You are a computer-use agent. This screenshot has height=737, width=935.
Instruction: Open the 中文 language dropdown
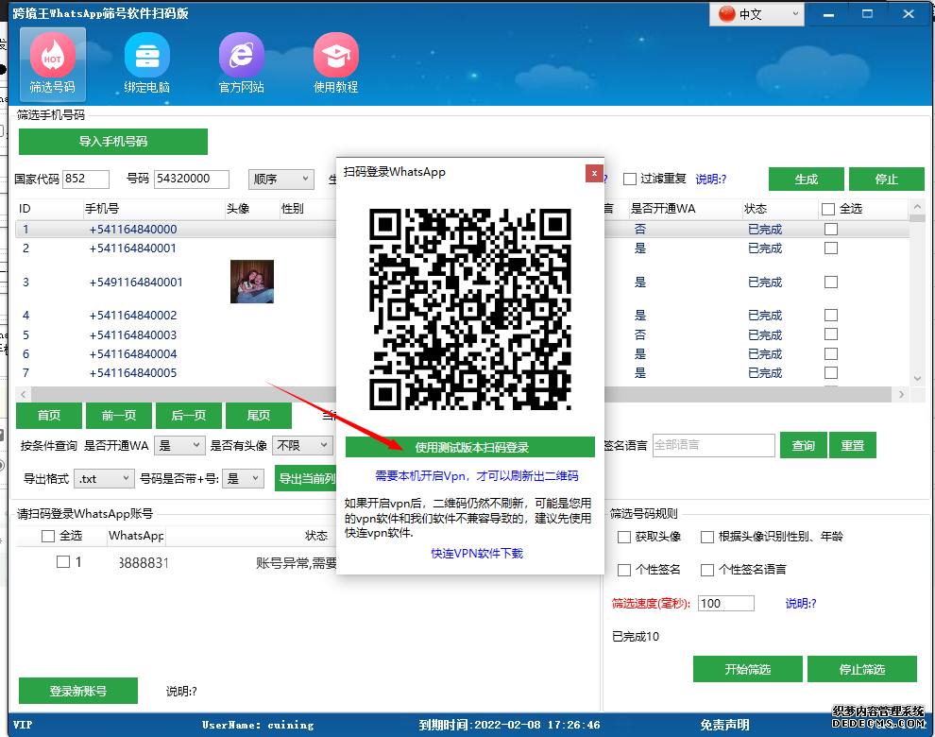756,14
